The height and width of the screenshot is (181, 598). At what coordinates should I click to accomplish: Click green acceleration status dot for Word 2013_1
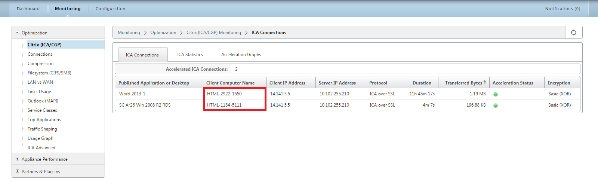(496, 94)
